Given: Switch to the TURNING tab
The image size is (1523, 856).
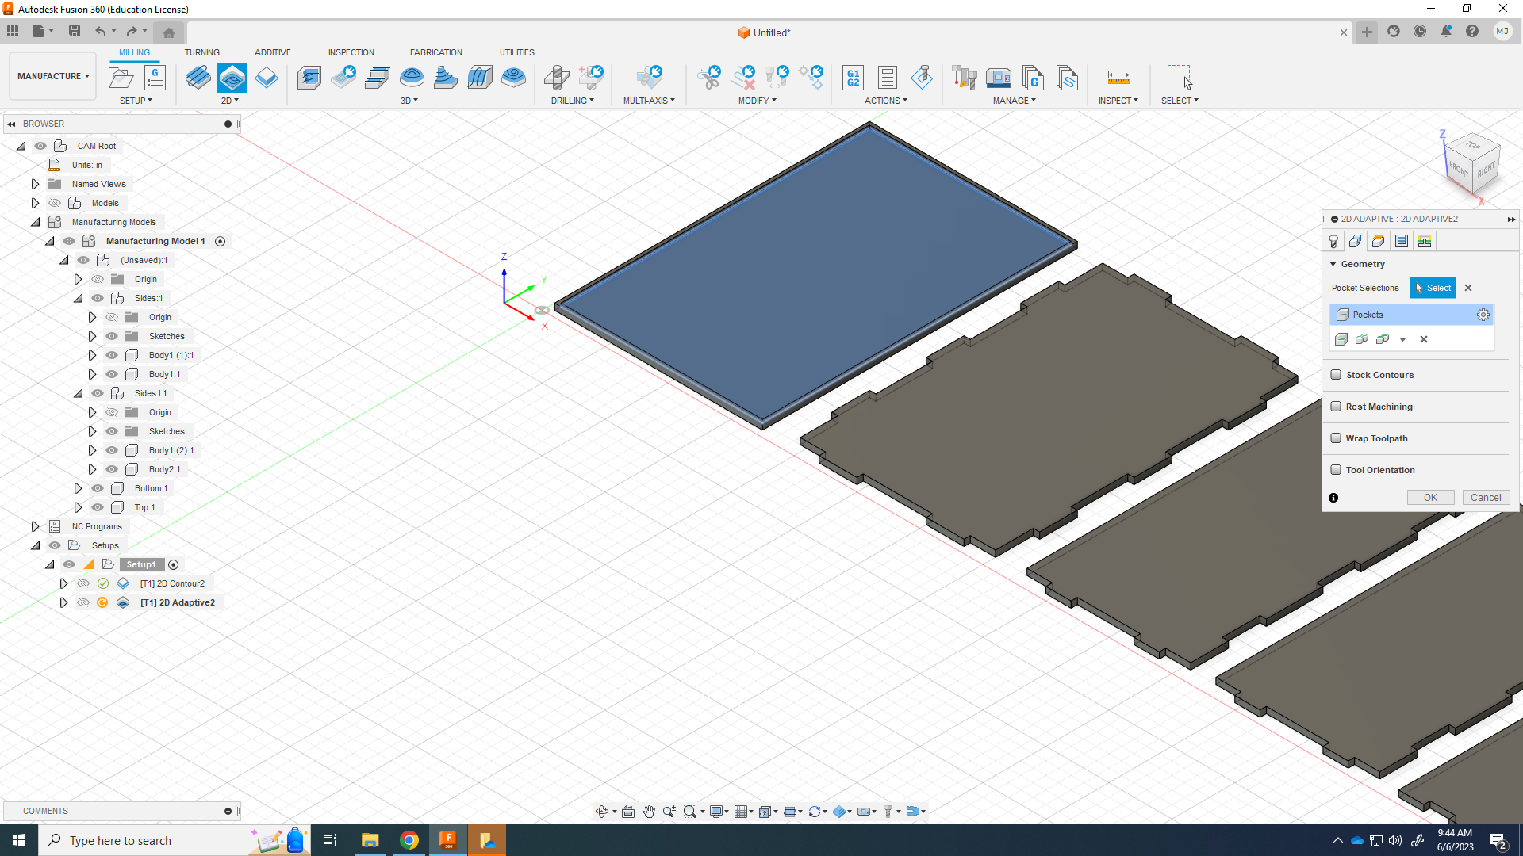Looking at the screenshot, I should [x=201, y=52].
